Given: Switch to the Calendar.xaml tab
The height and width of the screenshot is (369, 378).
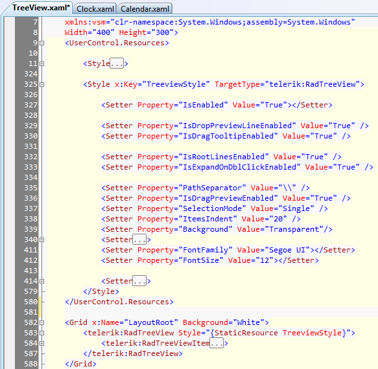Looking at the screenshot, I should pyautogui.click(x=145, y=9).
